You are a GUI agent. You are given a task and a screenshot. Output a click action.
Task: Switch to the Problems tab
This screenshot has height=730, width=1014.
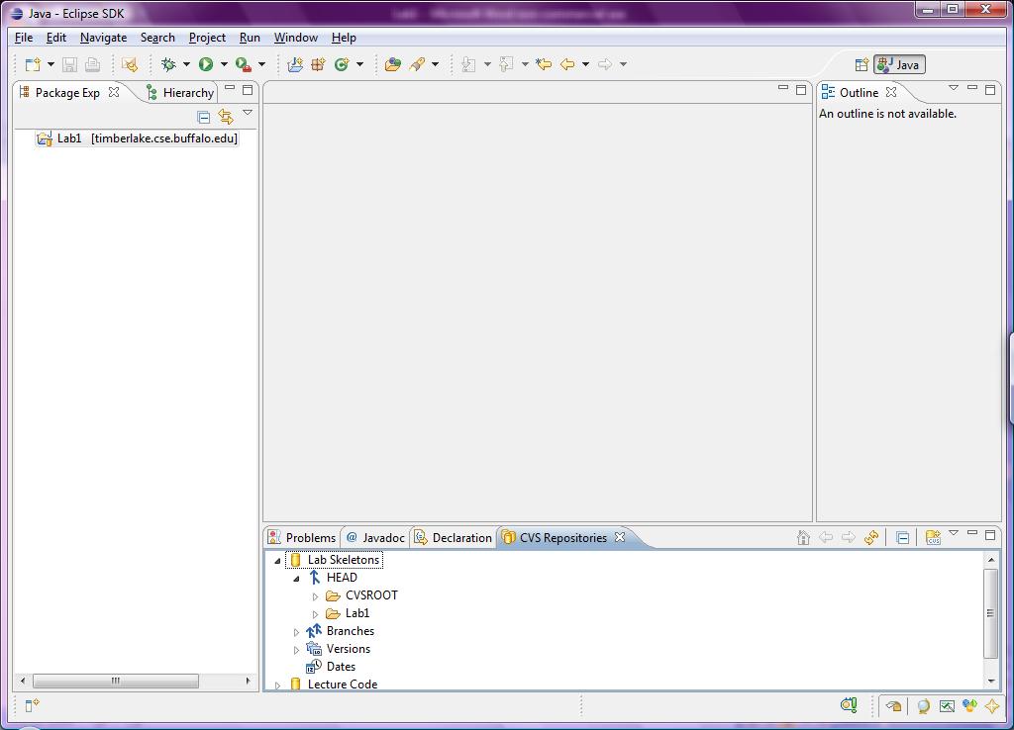click(303, 537)
